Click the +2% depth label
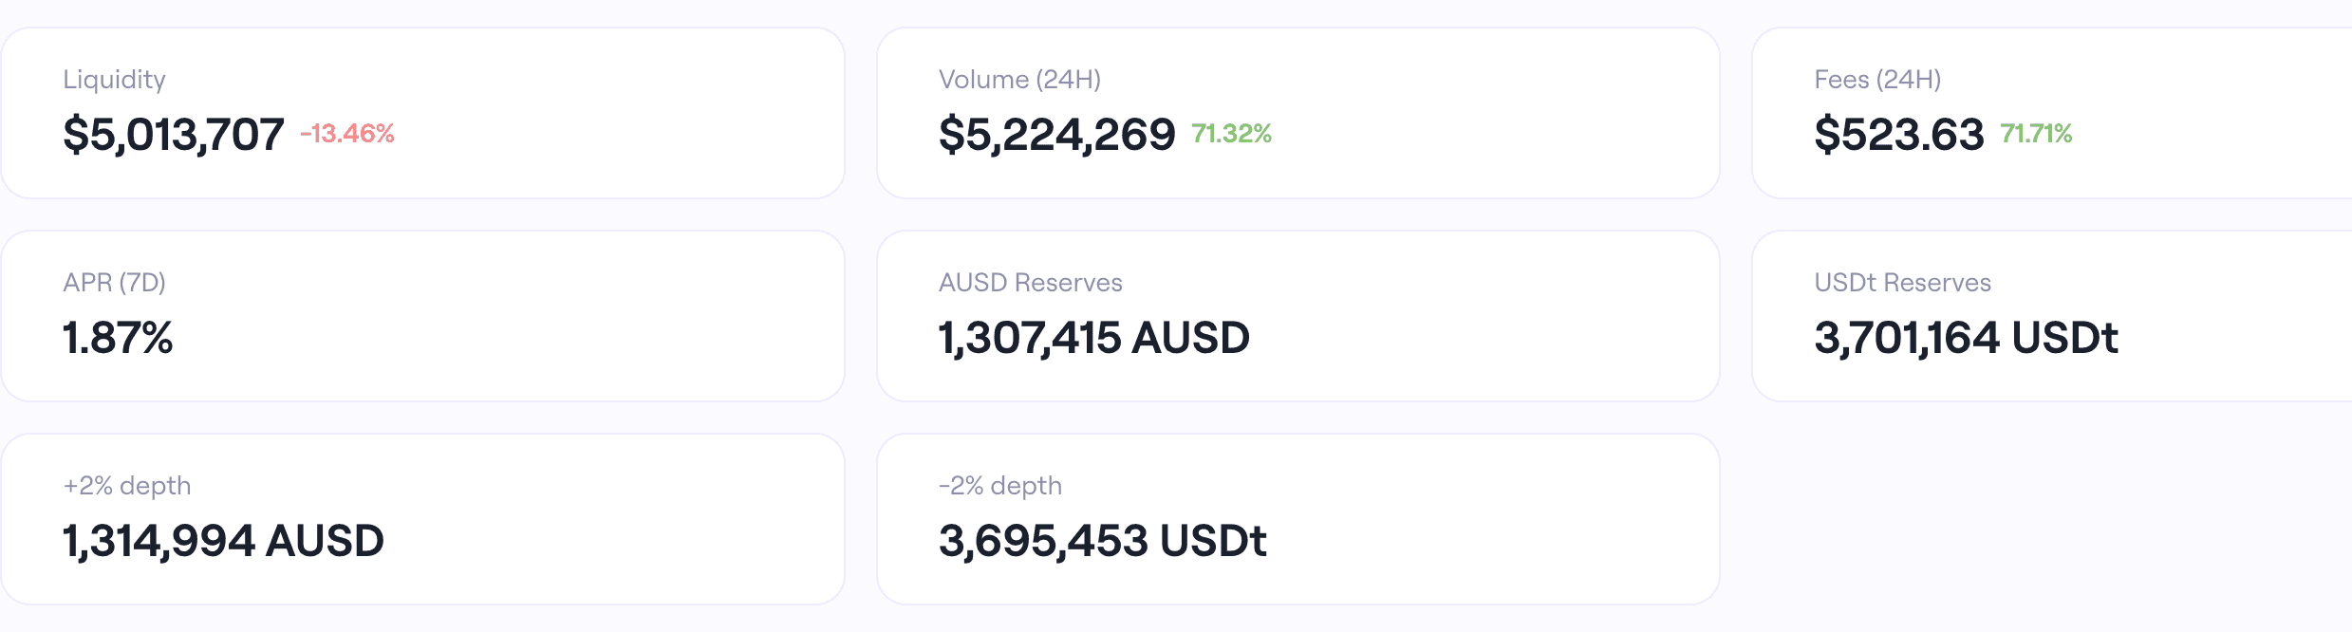The height and width of the screenshot is (632, 2352). click(127, 486)
